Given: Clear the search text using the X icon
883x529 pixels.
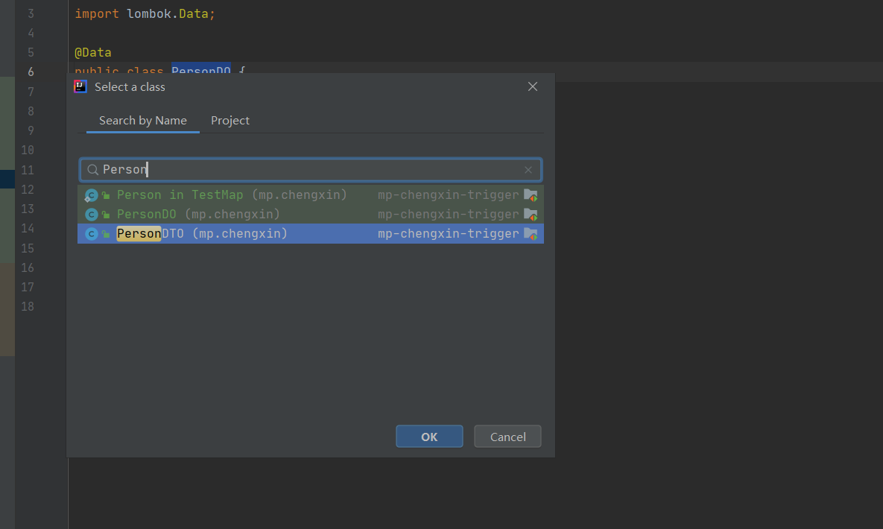Looking at the screenshot, I should click(528, 169).
